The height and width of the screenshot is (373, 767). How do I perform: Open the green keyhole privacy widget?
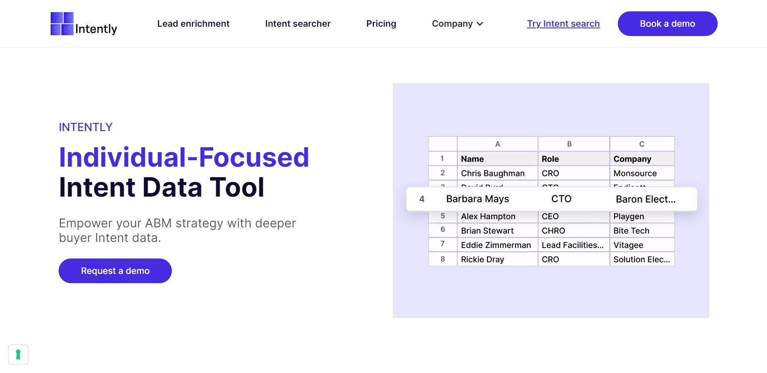(x=18, y=354)
